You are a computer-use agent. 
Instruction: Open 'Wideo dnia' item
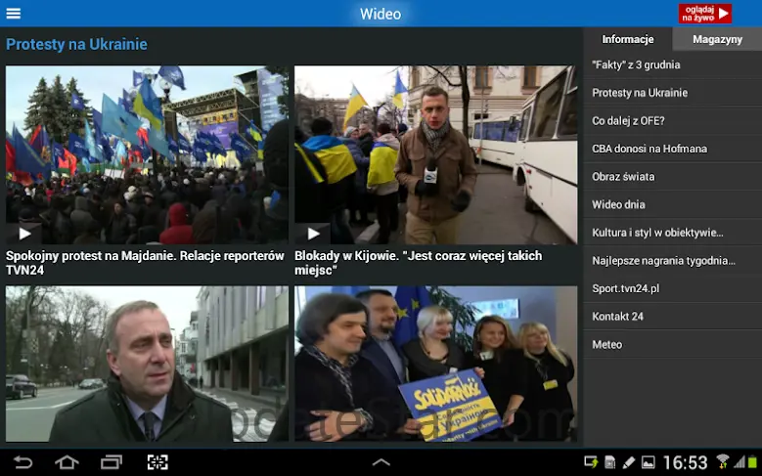[673, 204]
